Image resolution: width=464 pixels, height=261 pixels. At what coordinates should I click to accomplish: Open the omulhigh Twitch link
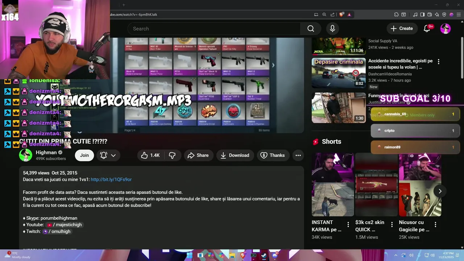tap(57, 231)
